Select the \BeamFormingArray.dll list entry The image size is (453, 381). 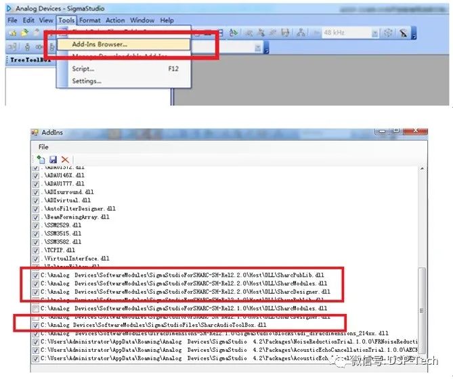(x=75, y=217)
